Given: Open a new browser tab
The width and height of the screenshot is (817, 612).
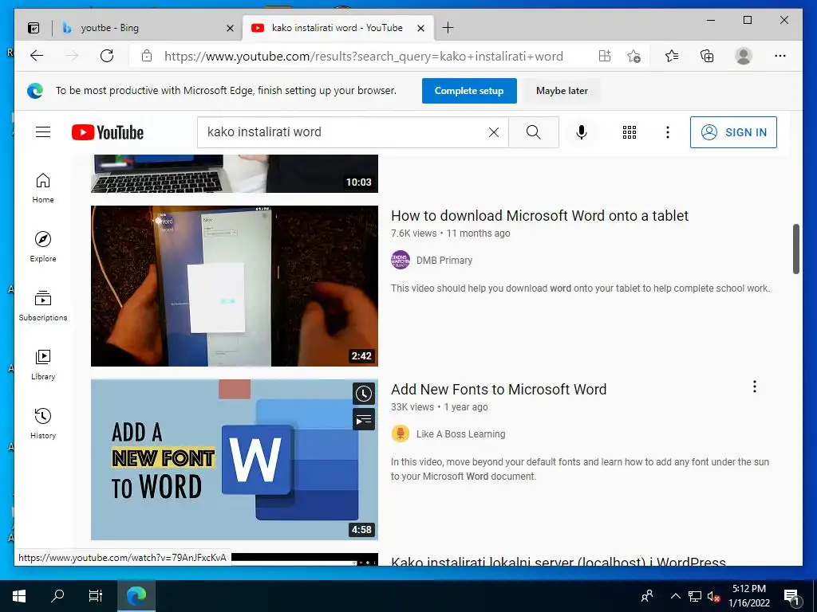Looking at the screenshot, I should 448,28.
